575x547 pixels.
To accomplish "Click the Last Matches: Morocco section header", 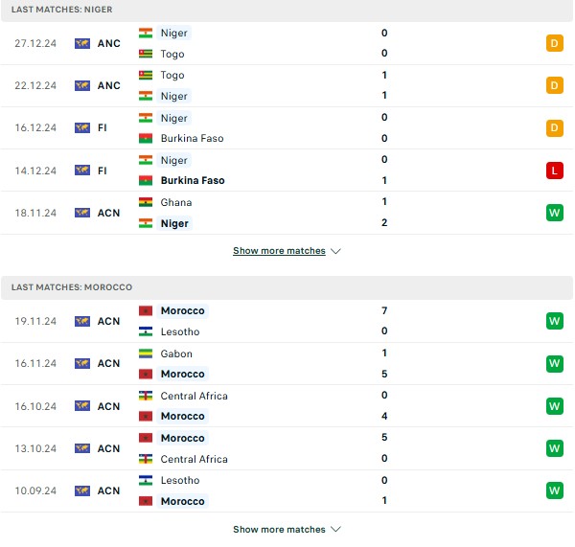I will 287,287.
